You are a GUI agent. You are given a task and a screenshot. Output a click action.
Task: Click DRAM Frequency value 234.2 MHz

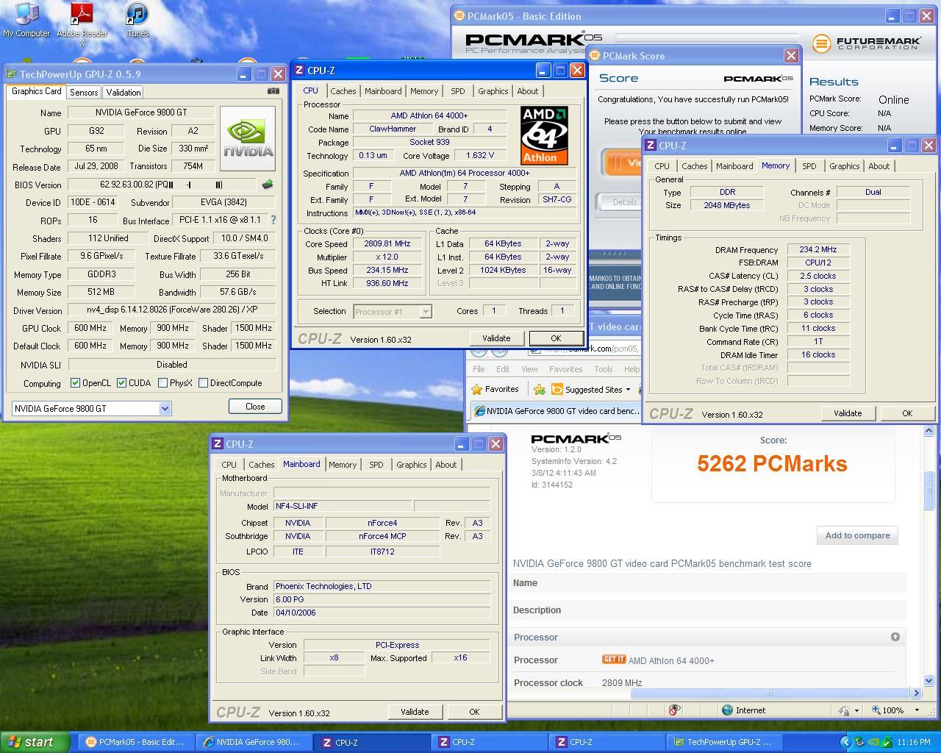(818, 250)
